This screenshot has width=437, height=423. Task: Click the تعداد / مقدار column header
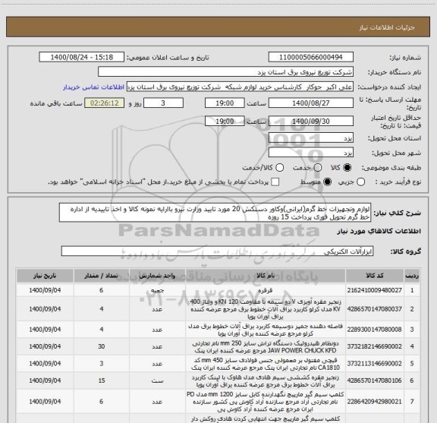102,276
